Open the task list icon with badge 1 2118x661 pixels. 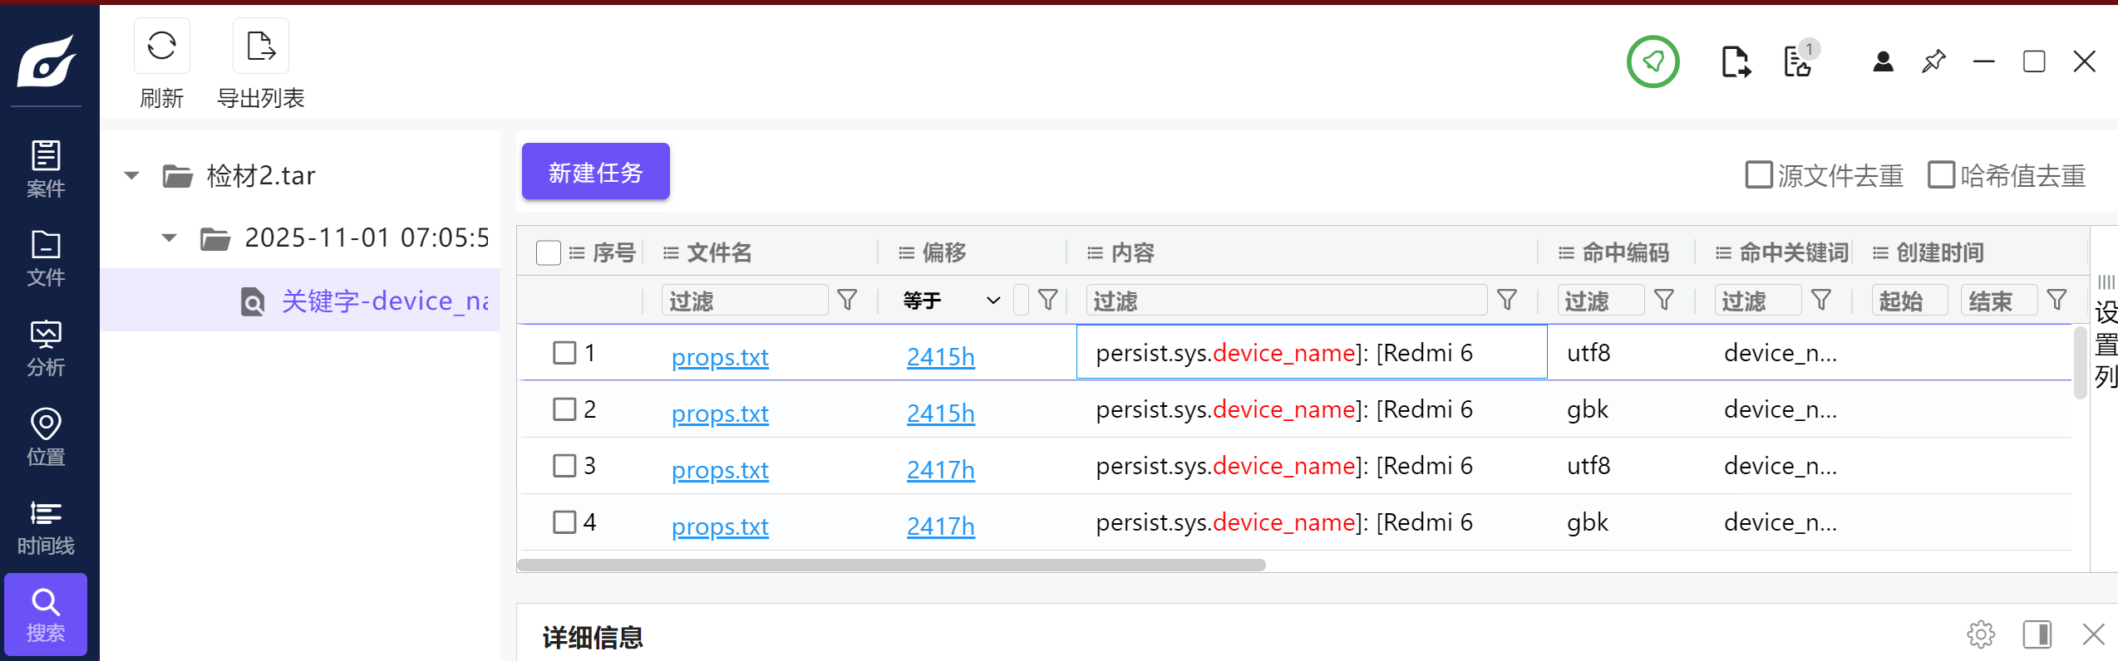click(1799, 61)
